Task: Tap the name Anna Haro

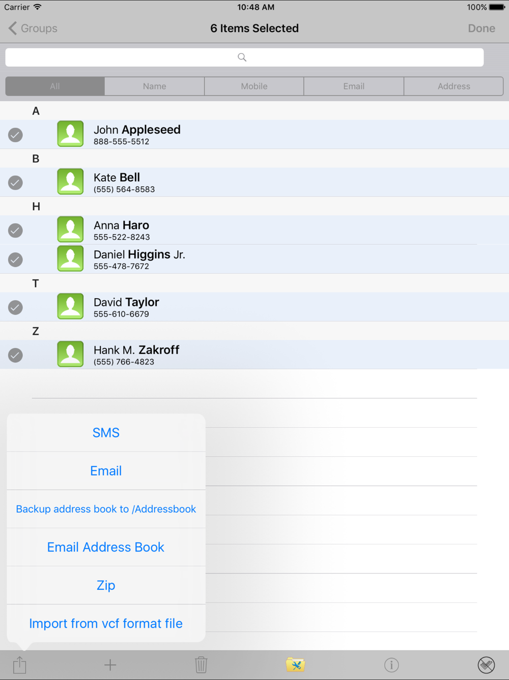Action: pyautogui.click(x=121, y=225)
